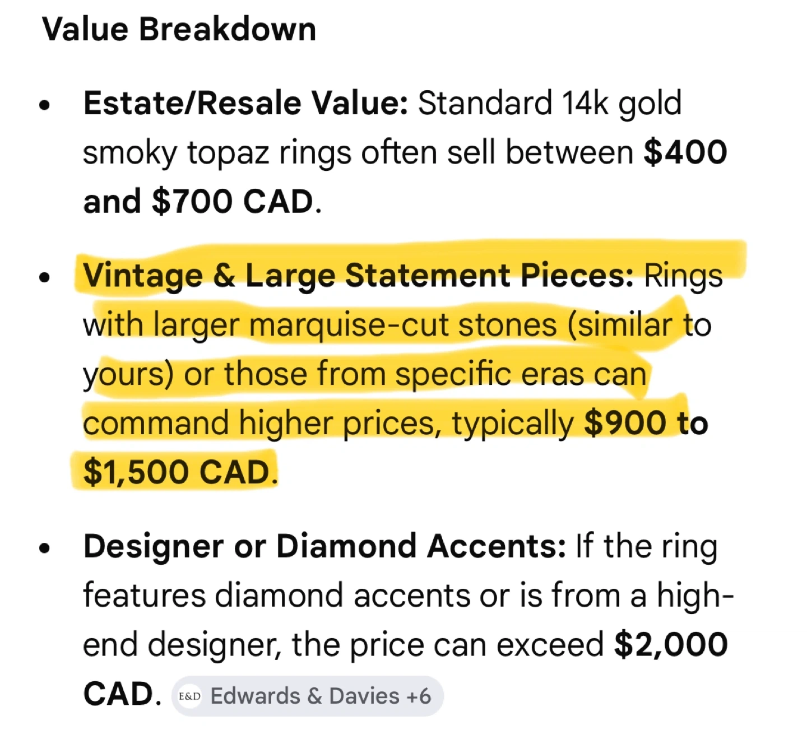Click the bullet beside Designer or Diamond Accents
807x744 pixels.
[45, 547]
